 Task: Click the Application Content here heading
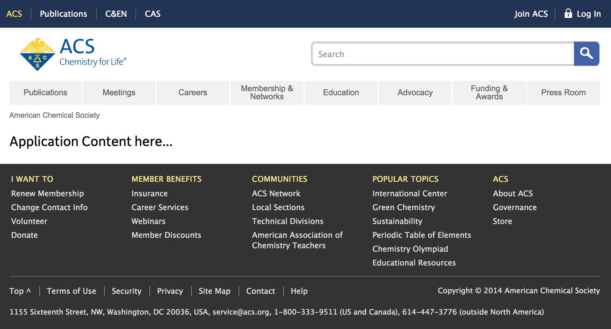91,142
